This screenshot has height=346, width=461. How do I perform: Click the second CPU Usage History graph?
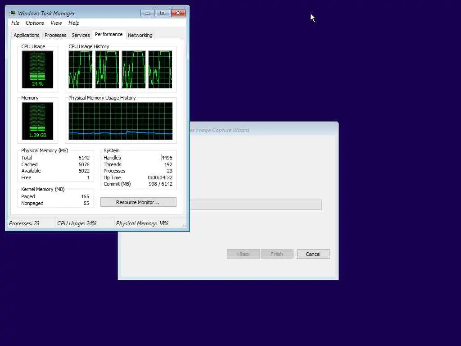coord(107,69)
